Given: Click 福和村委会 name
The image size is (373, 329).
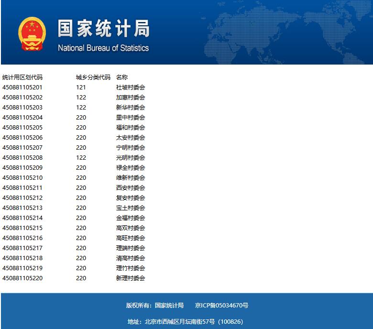Looking at the screenshot, I should [131, 128].
